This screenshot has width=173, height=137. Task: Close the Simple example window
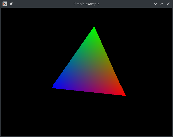[x=168, y=4]
